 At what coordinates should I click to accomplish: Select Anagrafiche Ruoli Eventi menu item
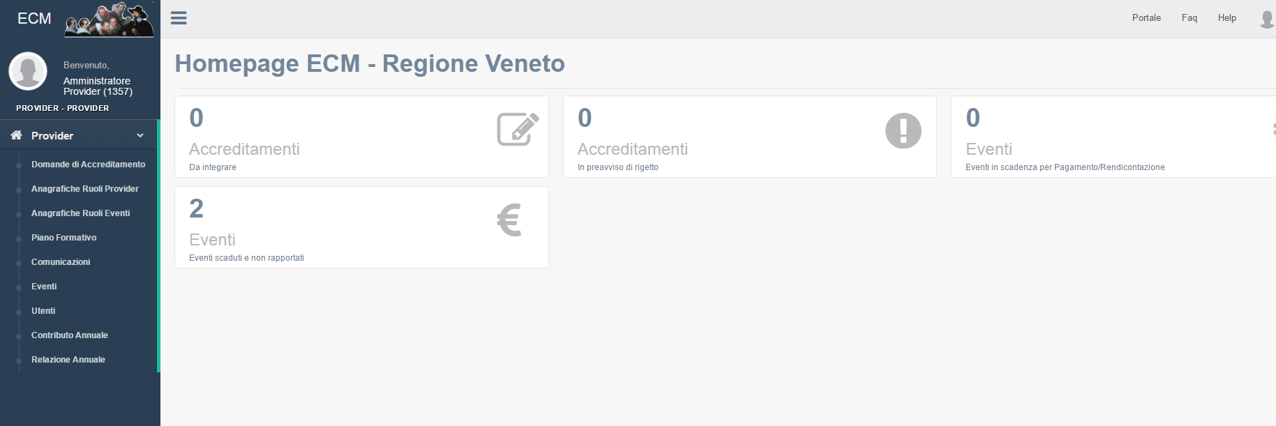(80, 213)
